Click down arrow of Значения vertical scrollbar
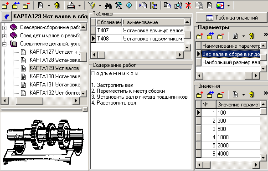The width and height of the screenshot is (268, 171). coord(263,158)
